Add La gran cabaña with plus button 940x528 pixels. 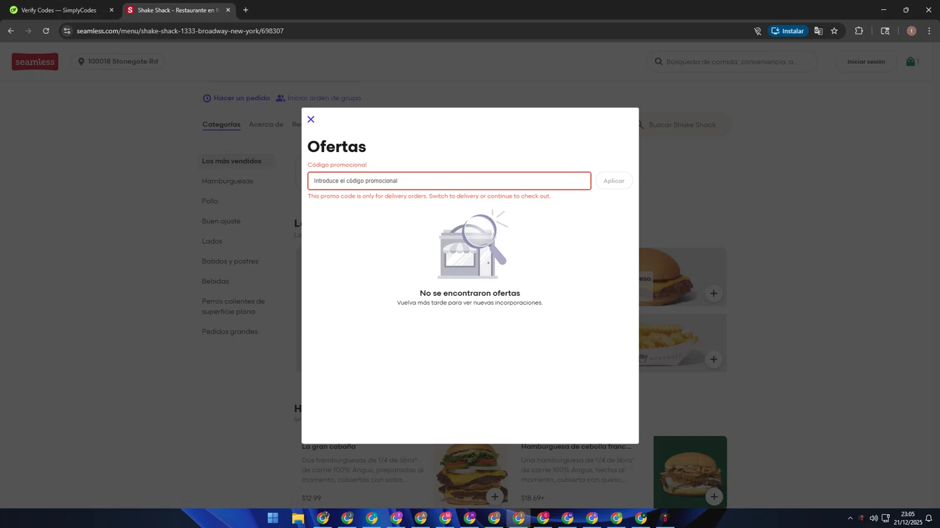pyautogui.click(x=495, y=497)
